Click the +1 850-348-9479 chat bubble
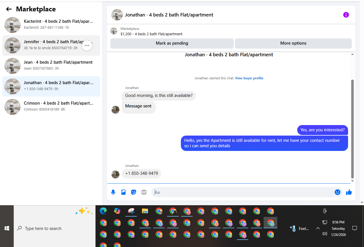Screen dimensions: 364x247 pyautogui.click(x=142, y=174)
